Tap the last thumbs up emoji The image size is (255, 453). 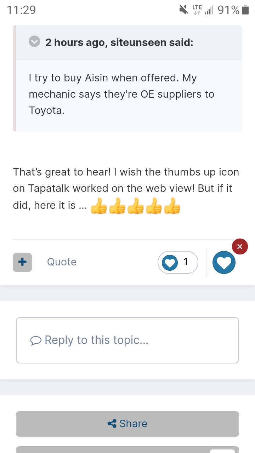[x=172, y=206]
